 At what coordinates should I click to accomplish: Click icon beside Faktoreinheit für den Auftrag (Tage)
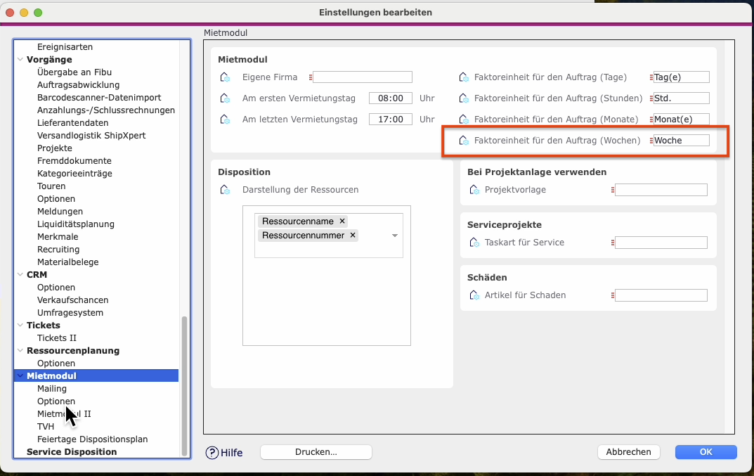[x=464, y=77]
